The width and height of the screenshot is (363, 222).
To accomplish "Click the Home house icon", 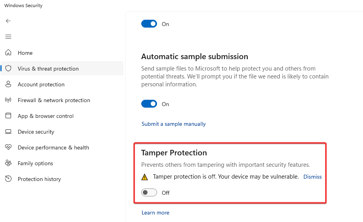I will [8, 53].
